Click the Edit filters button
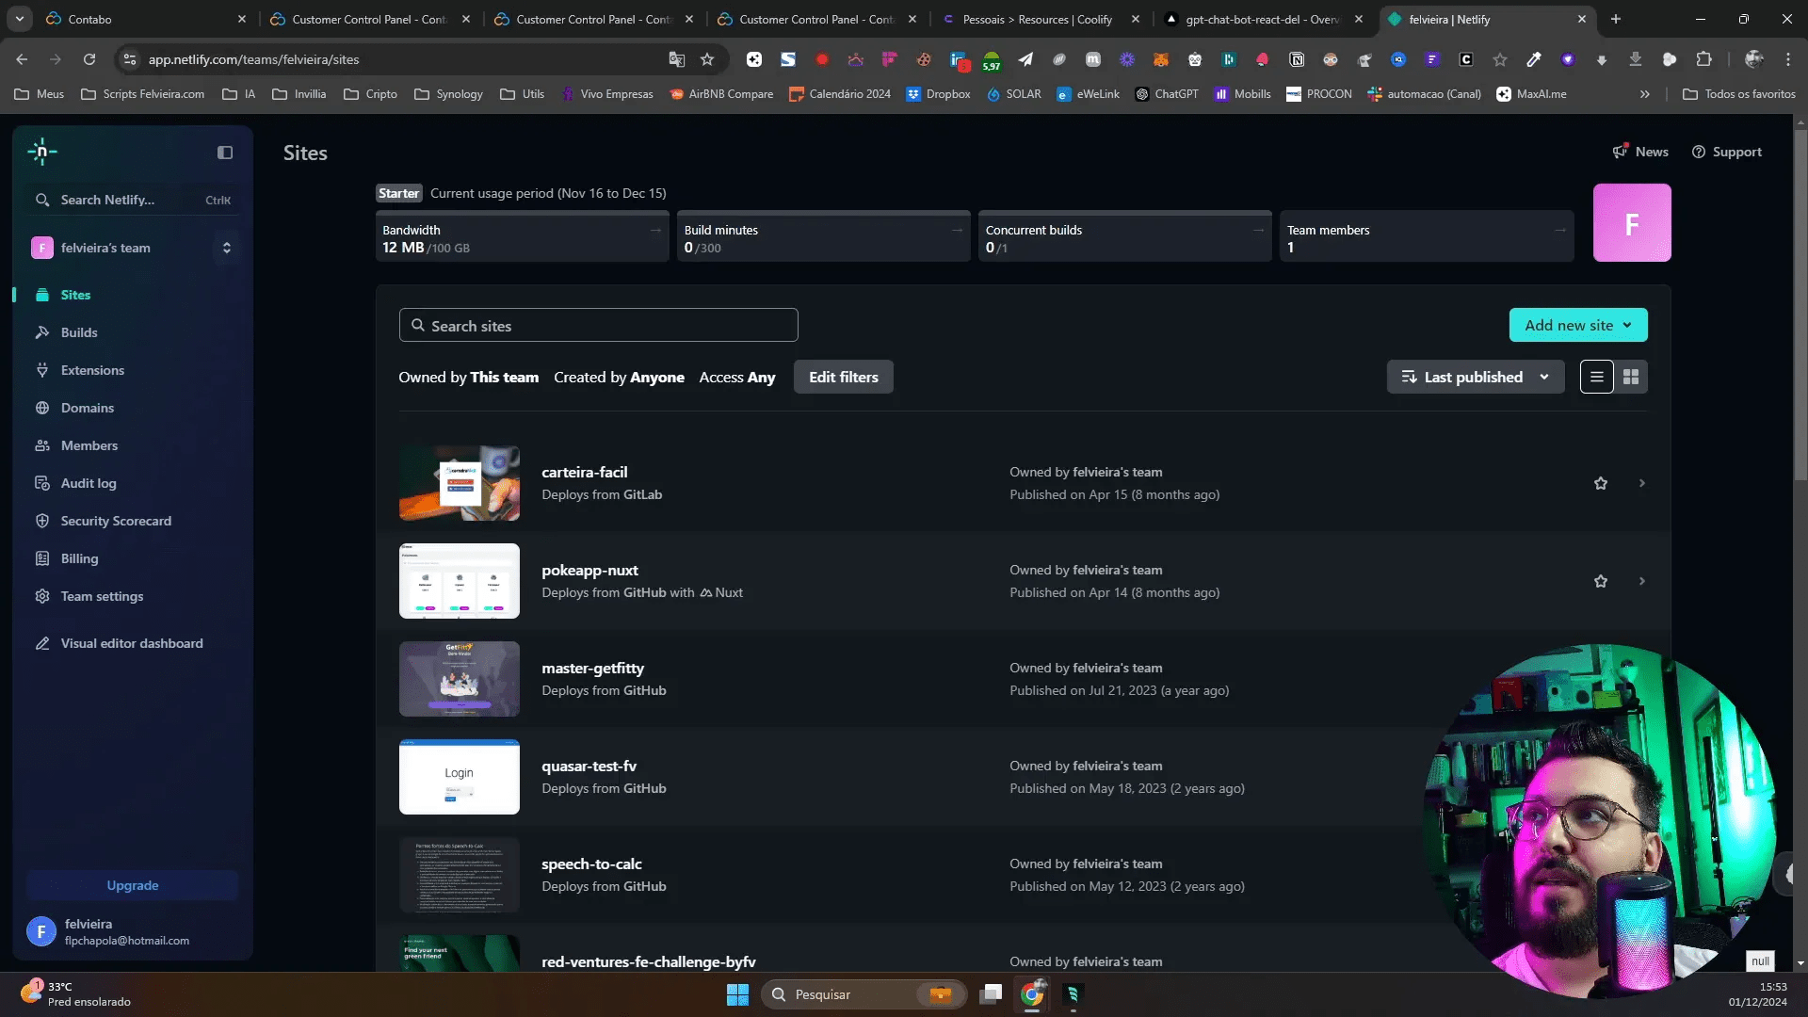 pyautogui.click(x=843, y=377)
